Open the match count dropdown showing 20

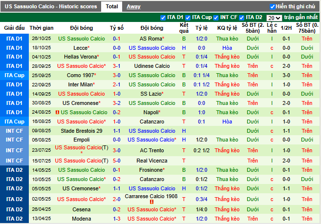pyautogui.click(x=275, y=18)
